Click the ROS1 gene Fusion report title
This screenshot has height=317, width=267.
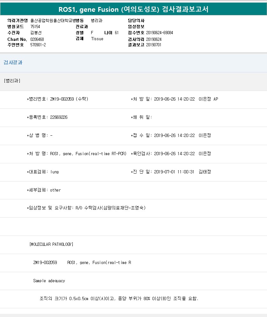(x=133, y=9)
